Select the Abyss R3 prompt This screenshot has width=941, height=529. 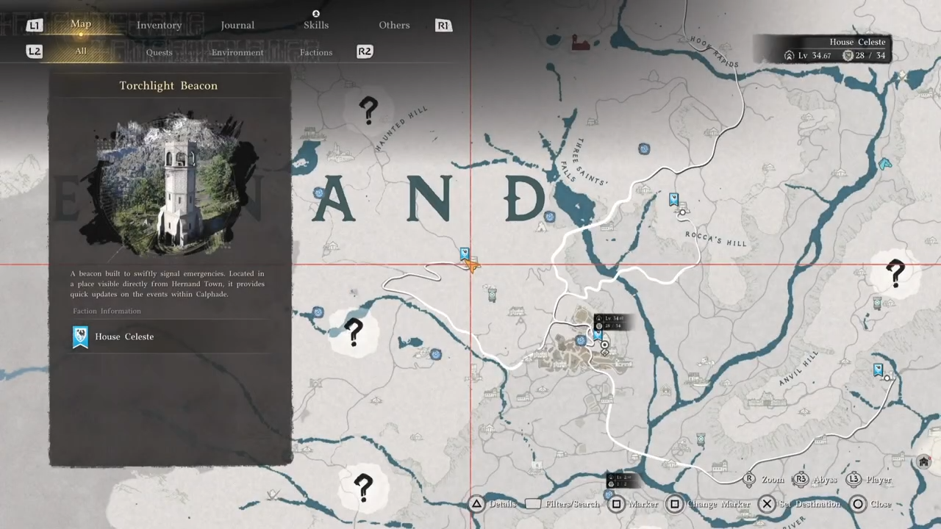click(x=815, y=480)
